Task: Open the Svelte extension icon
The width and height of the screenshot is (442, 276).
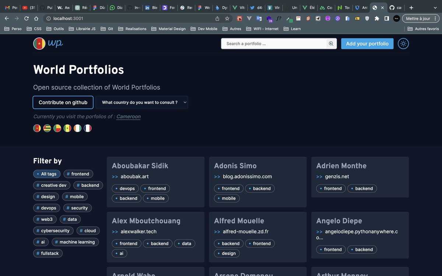Action: click(308, 18)
